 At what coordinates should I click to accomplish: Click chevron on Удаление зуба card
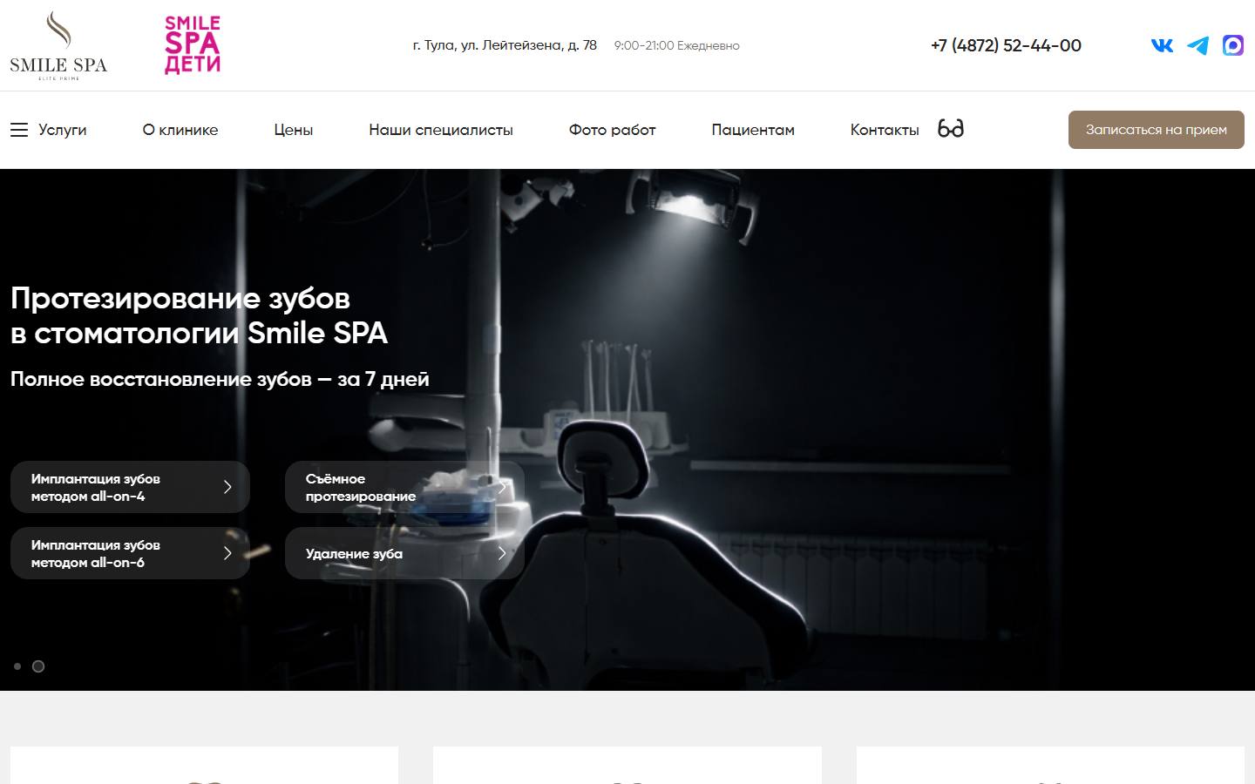[x=502, y=553]
